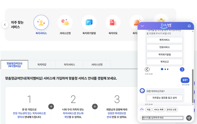Choose 복지신고 in the chatbot menu
Image resolution: width=197 pixels, height=124 pixels.
point(164,62)
